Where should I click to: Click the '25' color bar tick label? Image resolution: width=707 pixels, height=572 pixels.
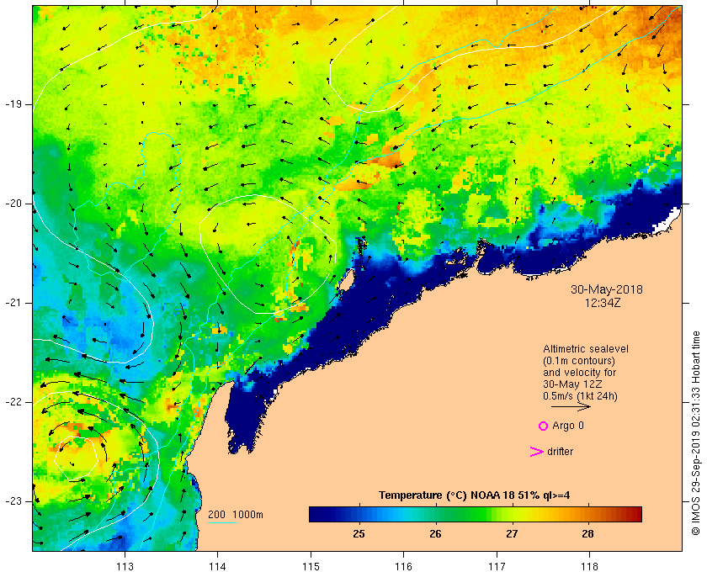pos(359,534)
